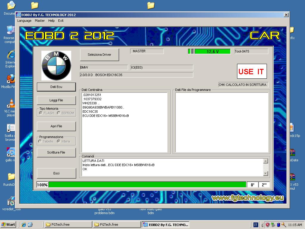Viewport: 305px width, 229px height.
Task: Click the Scrittura File button
Action: [x=56, y=152]
